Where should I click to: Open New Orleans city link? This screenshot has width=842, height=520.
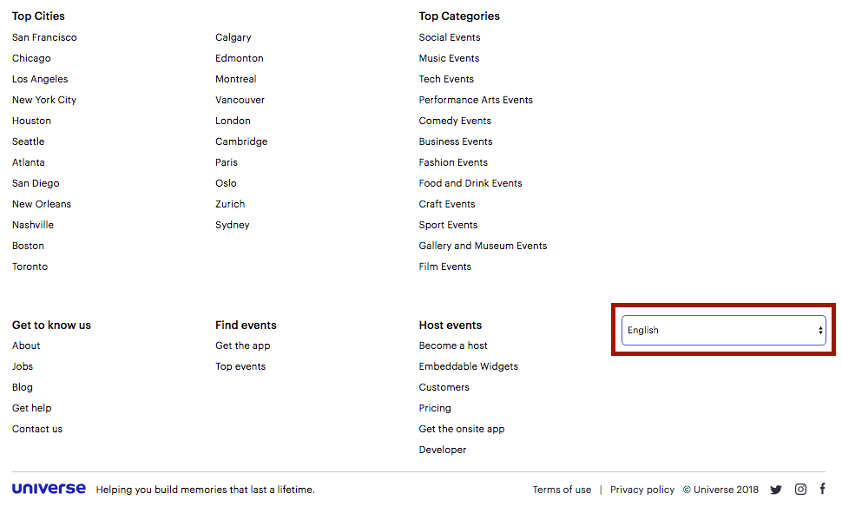point(42,204)
